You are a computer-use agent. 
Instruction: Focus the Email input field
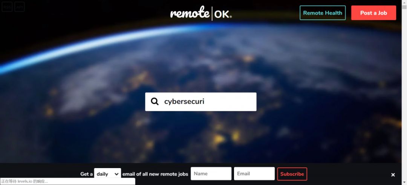coord(254,174)
